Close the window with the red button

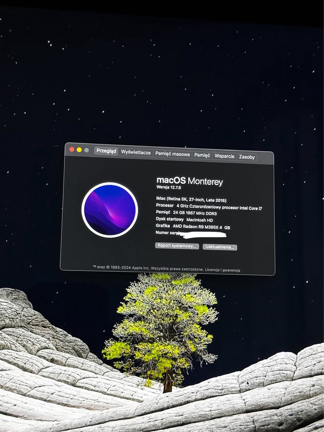point(72,149)
